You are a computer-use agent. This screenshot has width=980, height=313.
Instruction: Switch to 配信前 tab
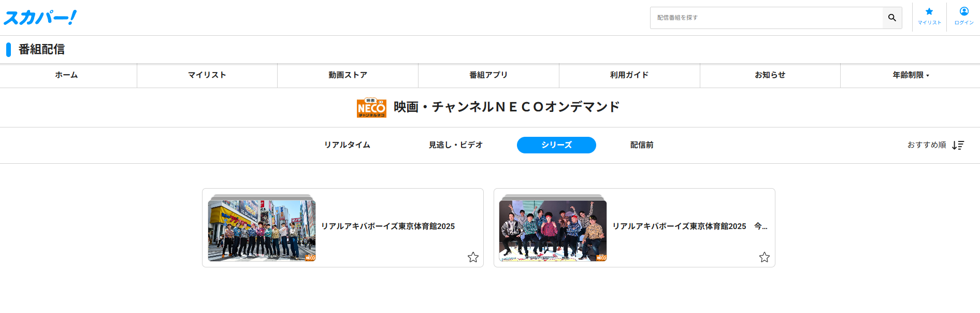(x=642, y=145)
